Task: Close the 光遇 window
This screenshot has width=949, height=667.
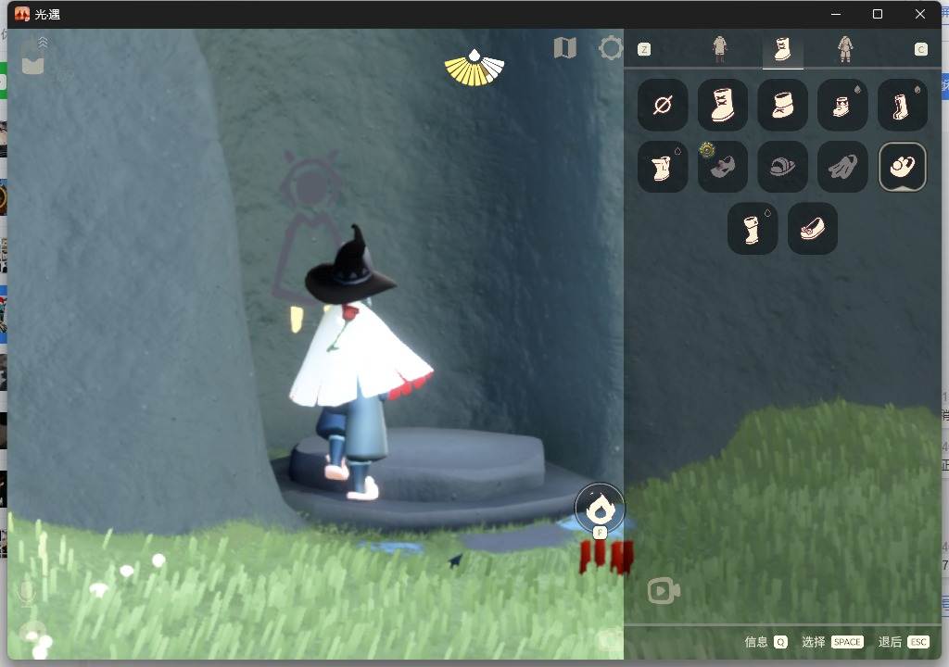Action: click(920, 14)
